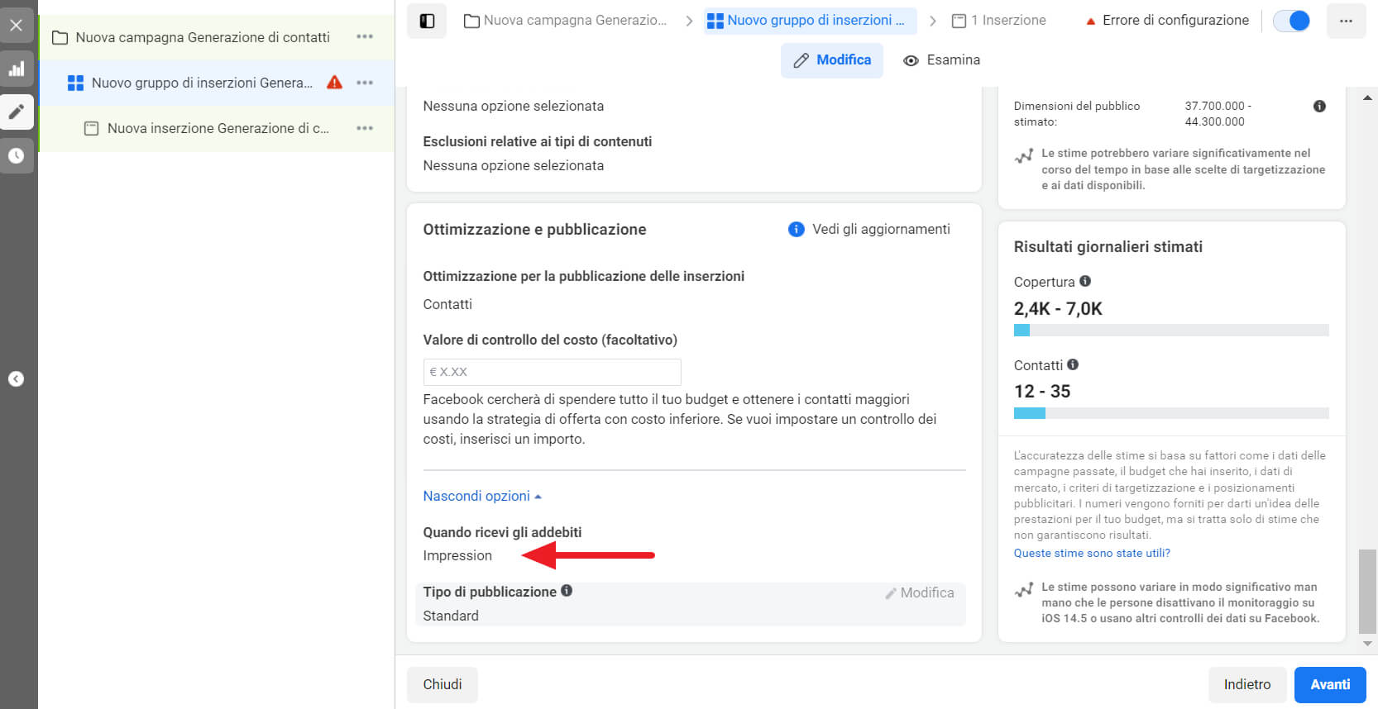
Task: Select the ad Nuova inserzione Generazione di c...
Action: 217,128
